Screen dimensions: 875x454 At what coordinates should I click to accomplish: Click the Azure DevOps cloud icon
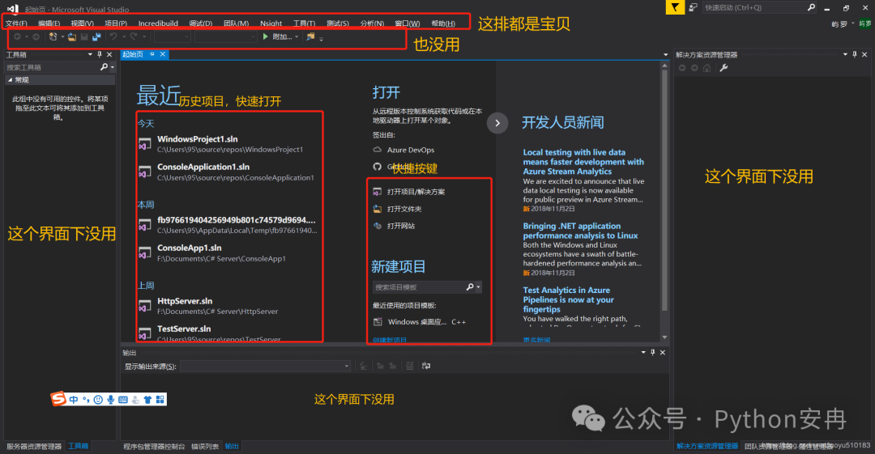[x=377, y=150]
